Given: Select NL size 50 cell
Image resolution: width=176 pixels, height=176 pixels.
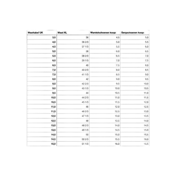Looking at the screenshot, I should (73, 135).
